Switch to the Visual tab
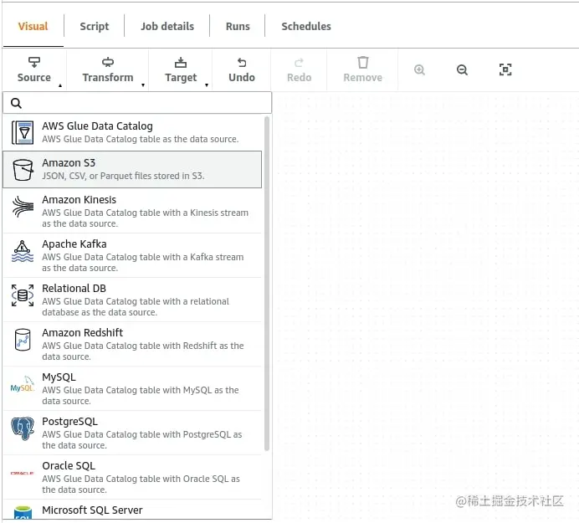Image resolution: width=579 pixels, height=523 pixels. 33,26
